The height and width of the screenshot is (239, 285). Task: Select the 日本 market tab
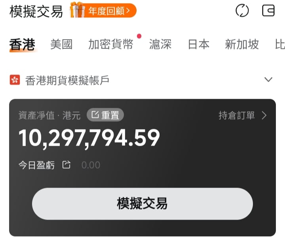coord(198,44)
